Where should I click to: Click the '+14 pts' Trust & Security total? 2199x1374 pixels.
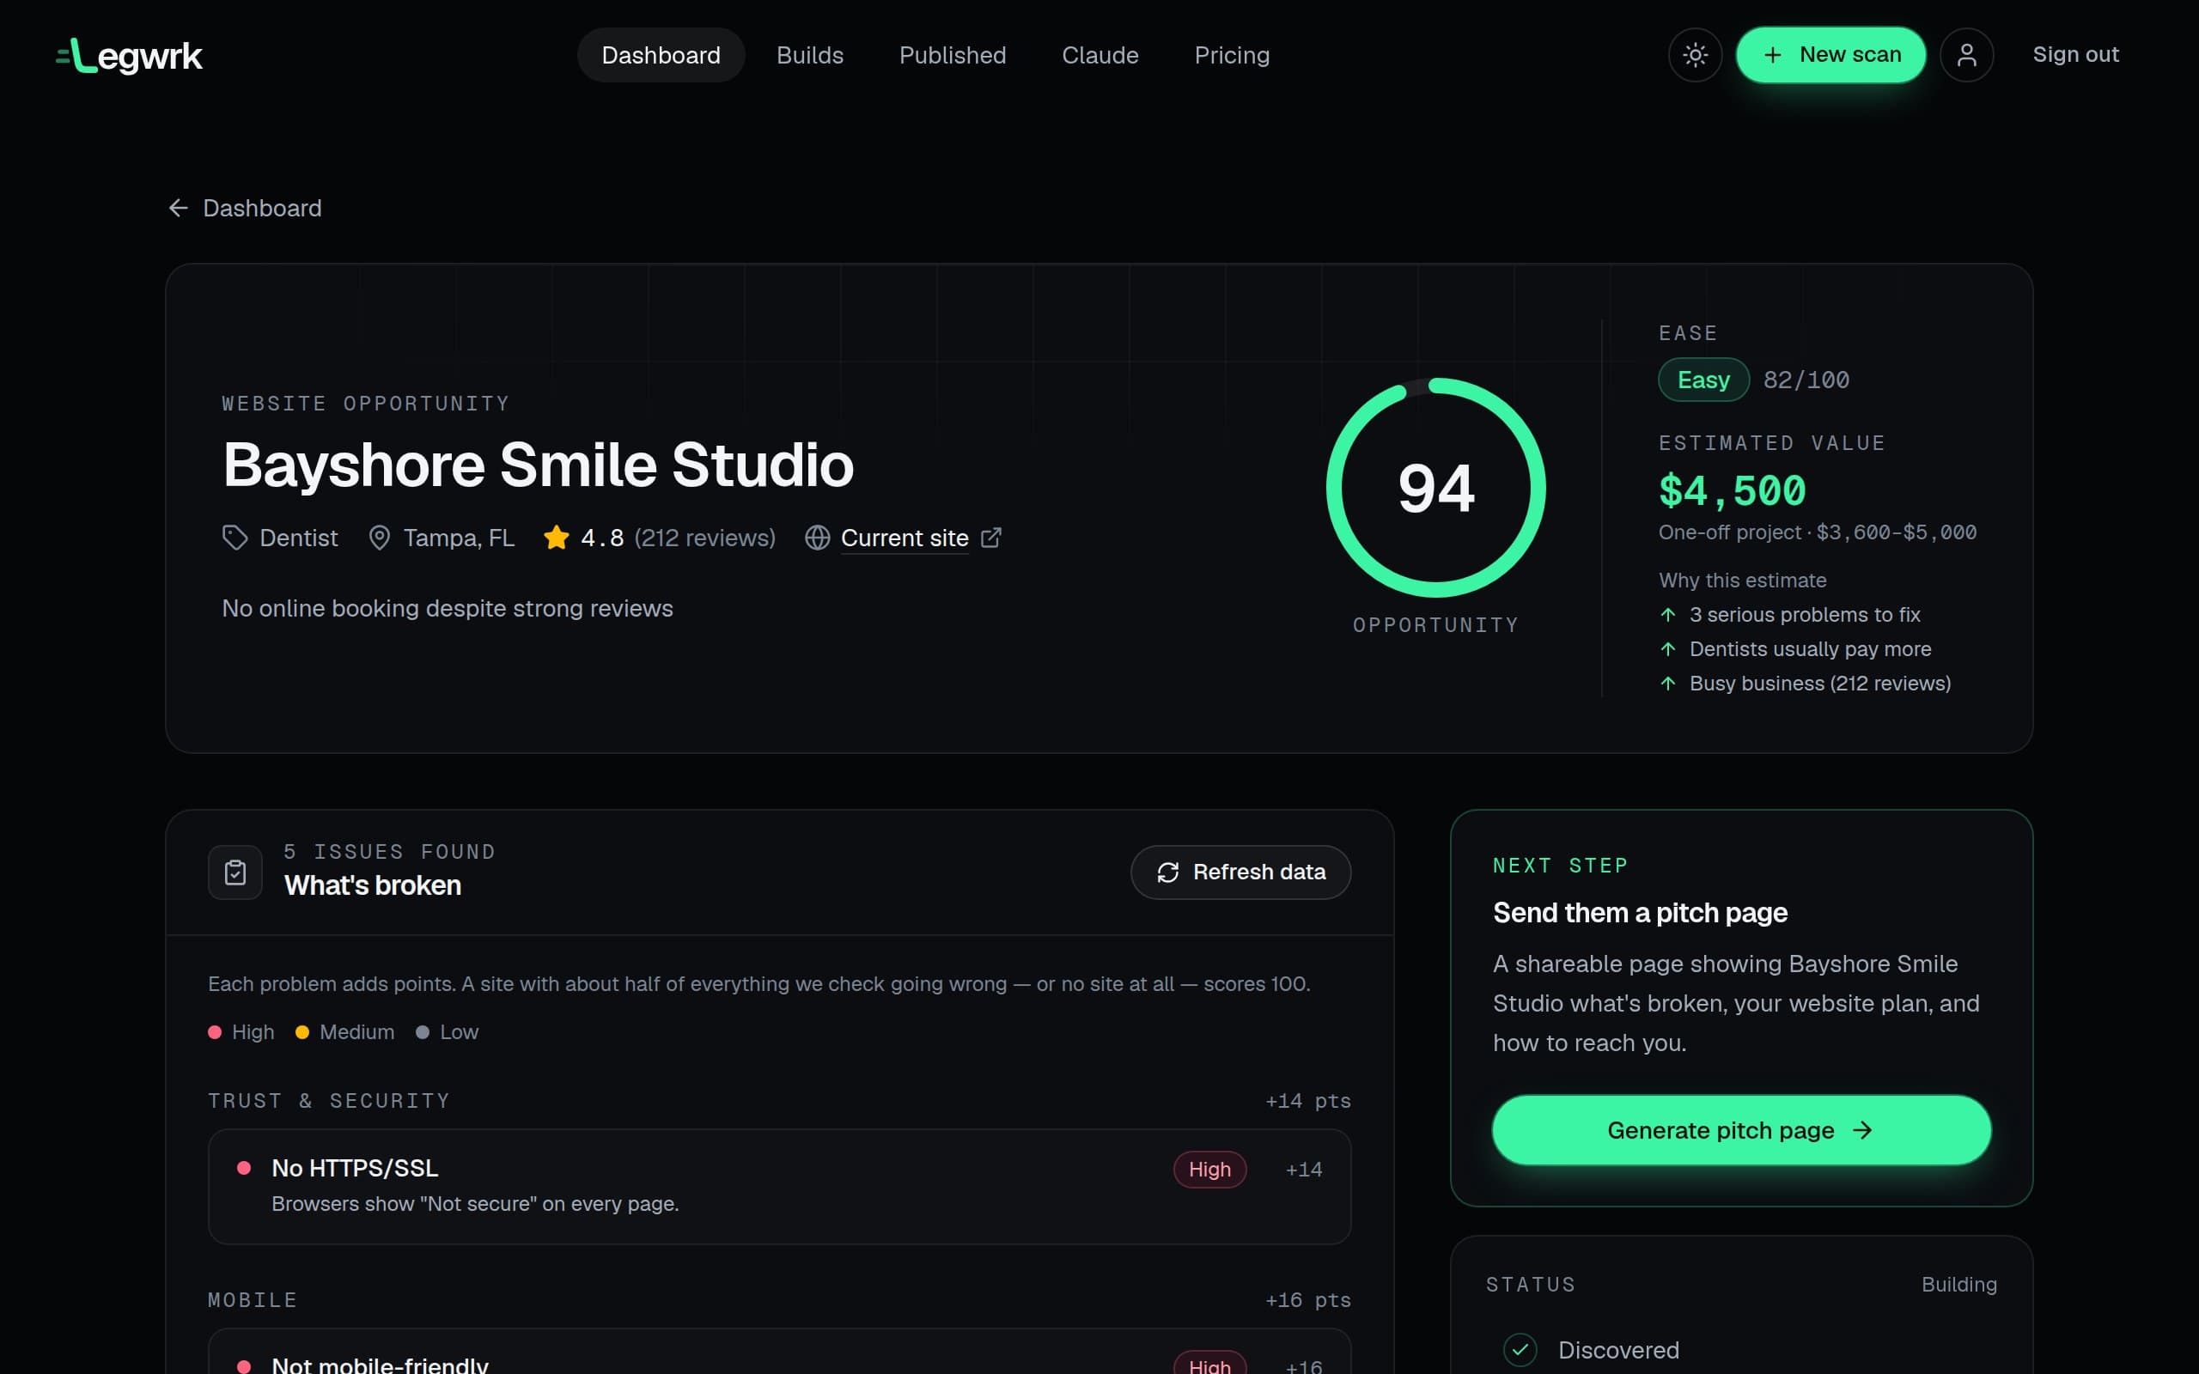coord(1307,1100)
